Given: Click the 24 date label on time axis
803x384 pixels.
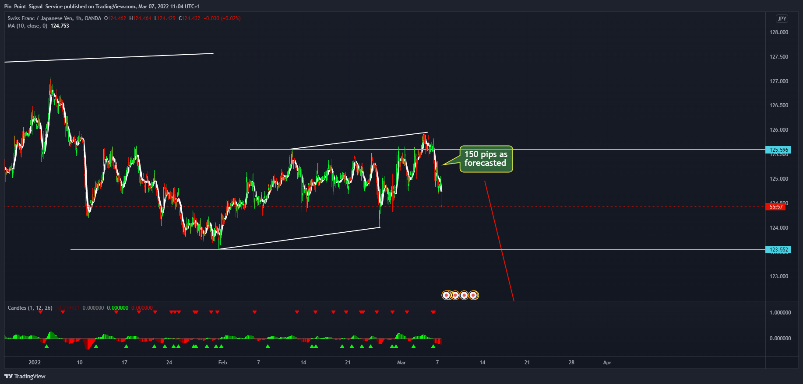Looking at the screenshot, I should point(169,363).
